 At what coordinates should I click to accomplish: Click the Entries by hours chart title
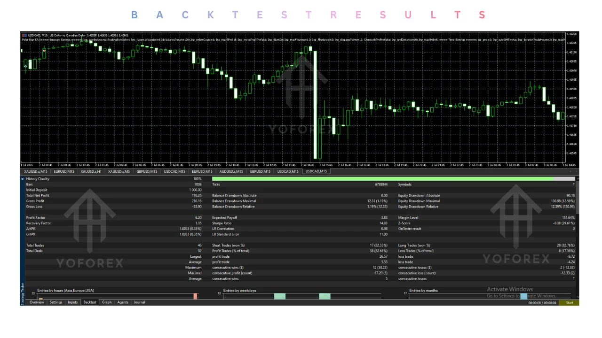point(66,291)
